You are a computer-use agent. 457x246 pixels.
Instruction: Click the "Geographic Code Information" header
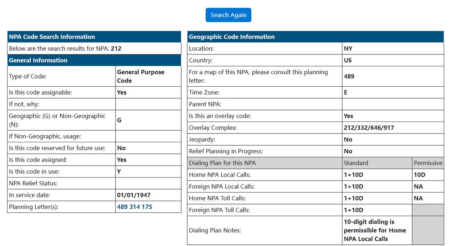point(315,37)
